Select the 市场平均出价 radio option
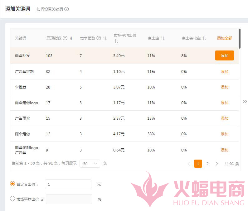 coord(12,199)
